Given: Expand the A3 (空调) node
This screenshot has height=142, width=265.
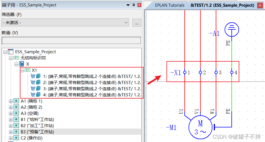Looking at the screenshot, I should click(11, 113).
